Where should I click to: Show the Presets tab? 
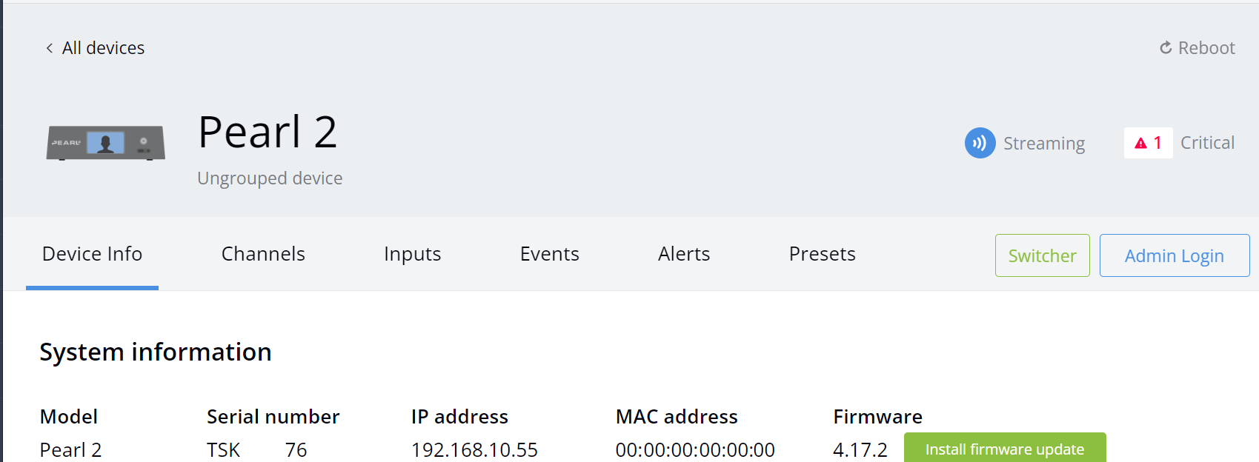(x=822, y=254)
